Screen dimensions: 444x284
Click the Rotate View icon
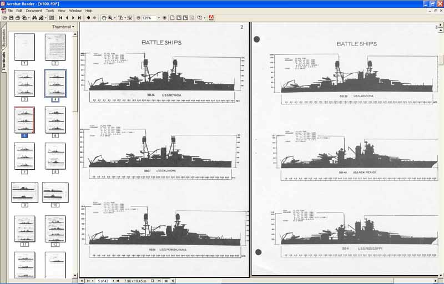coord(199,18)
